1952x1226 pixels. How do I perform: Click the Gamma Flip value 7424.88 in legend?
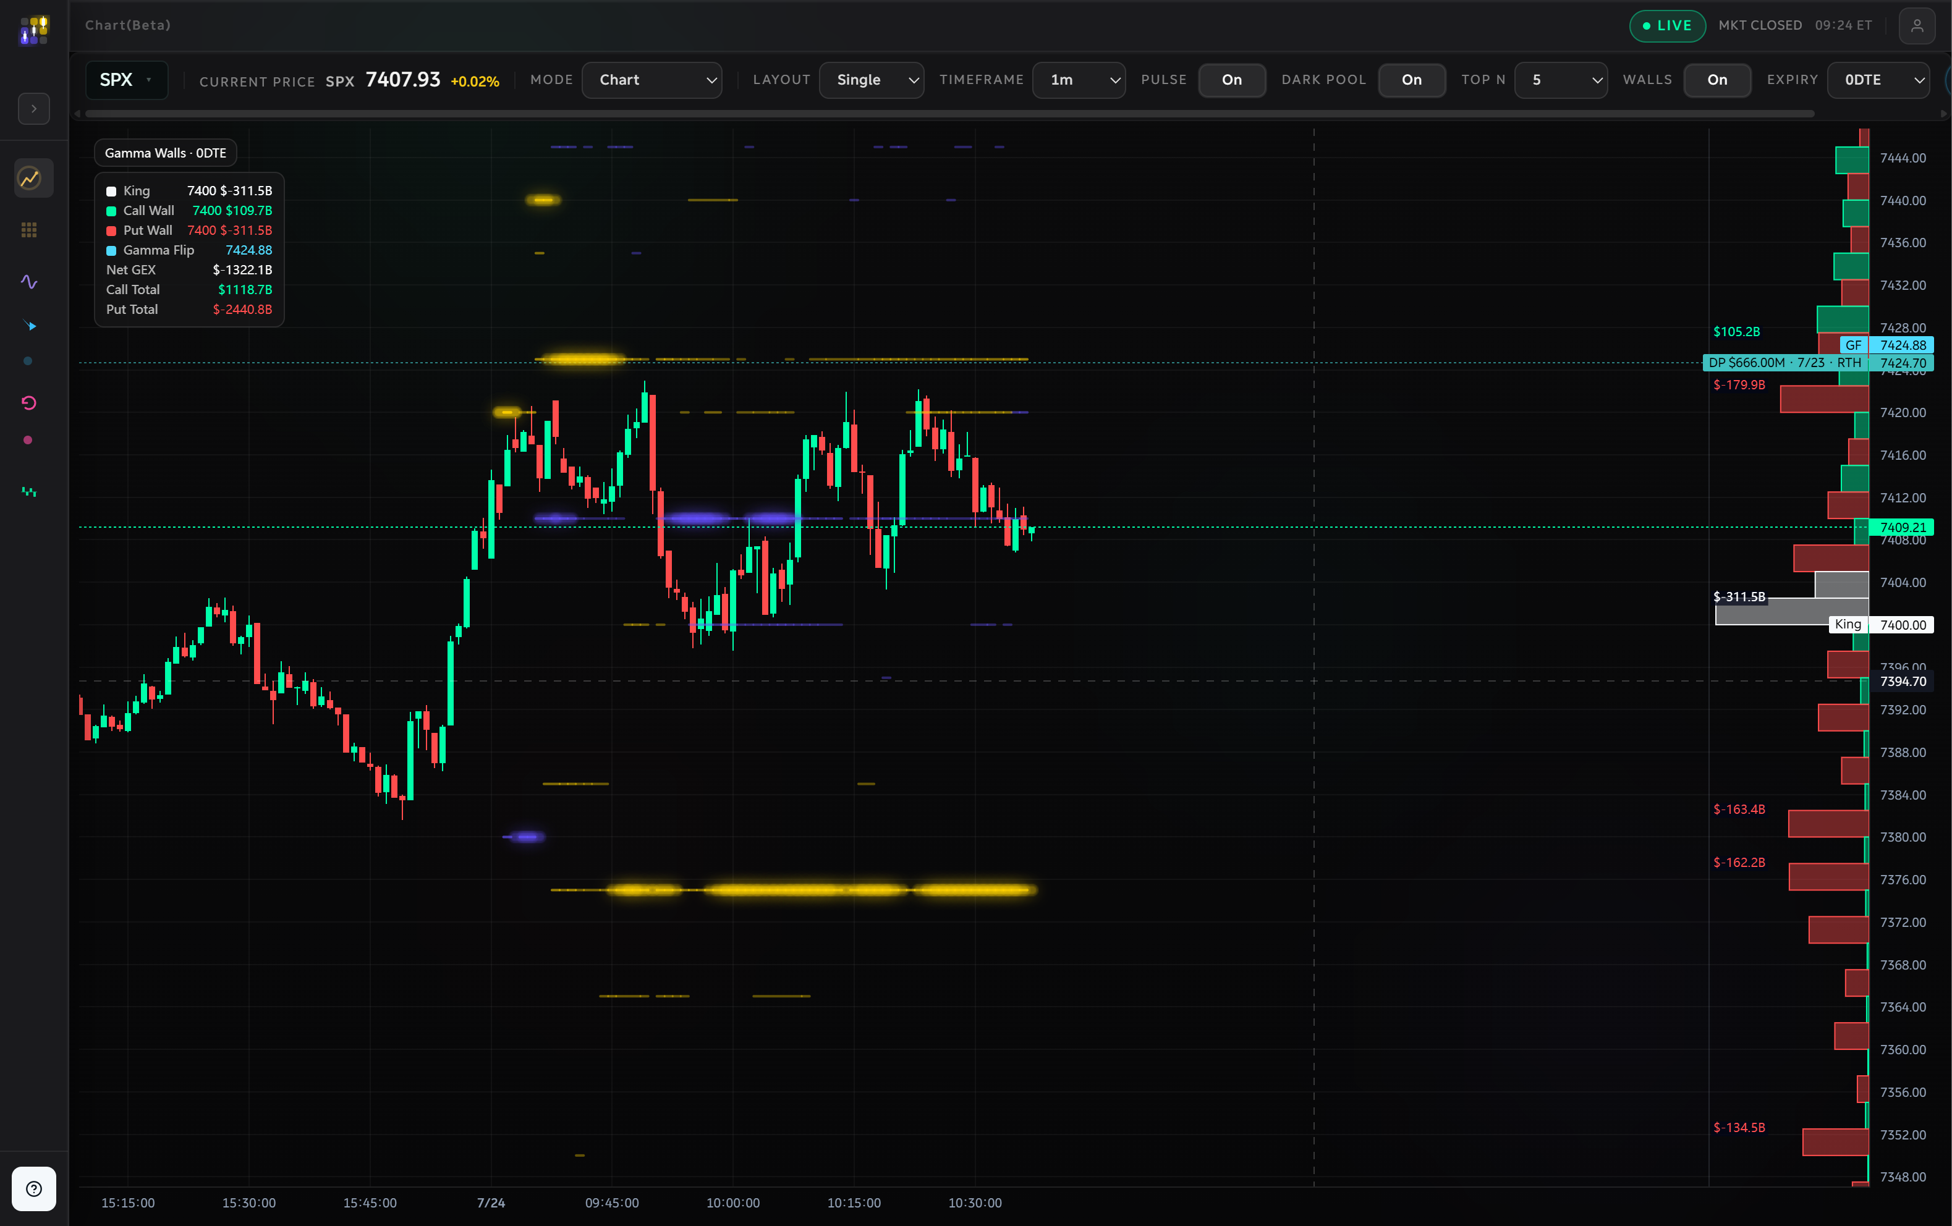pos(249,250)
